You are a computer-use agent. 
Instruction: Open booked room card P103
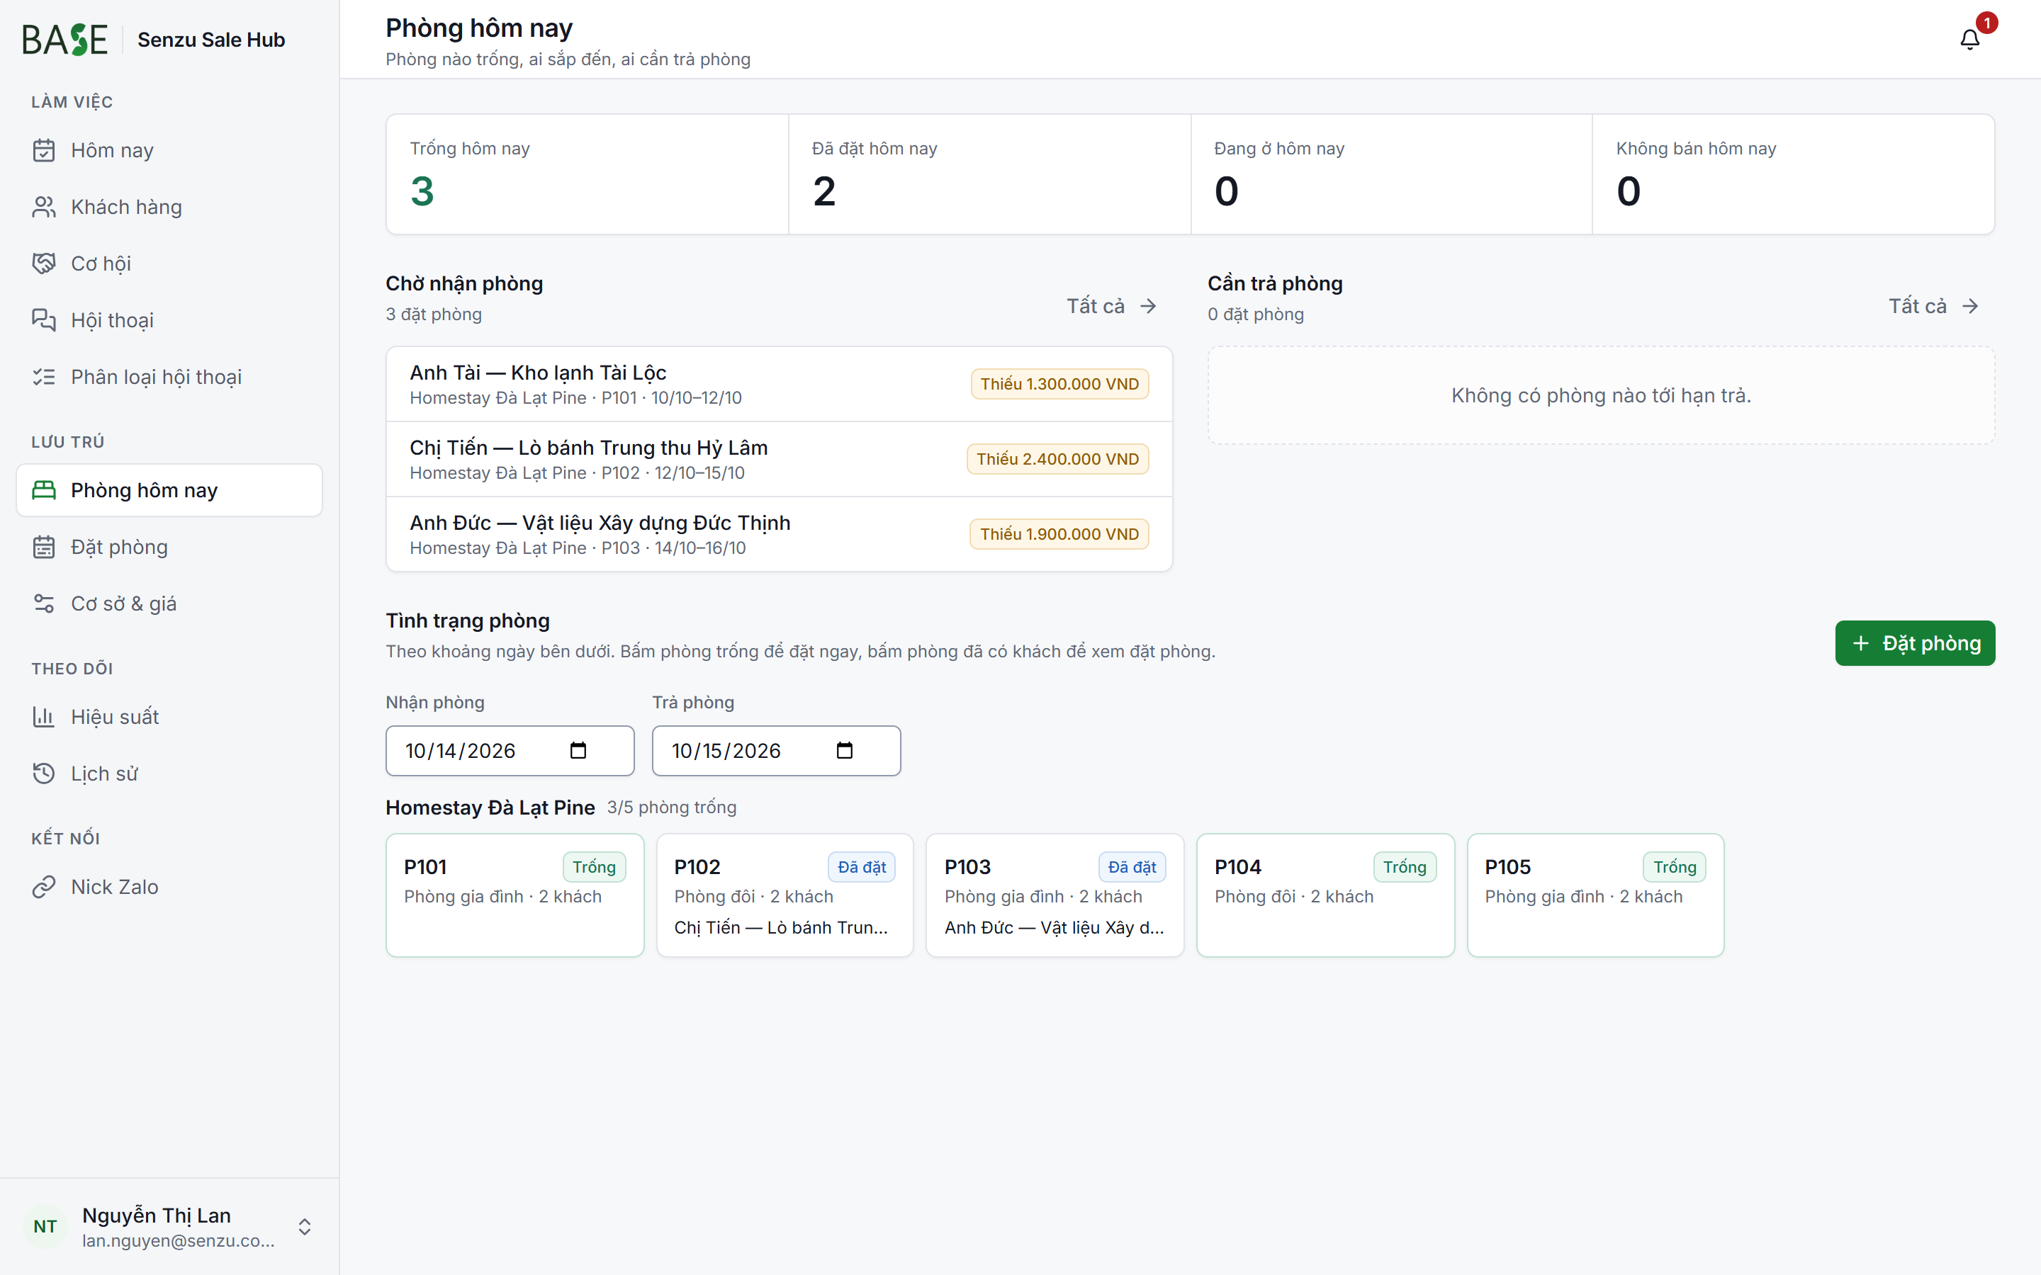point(1055,895)
